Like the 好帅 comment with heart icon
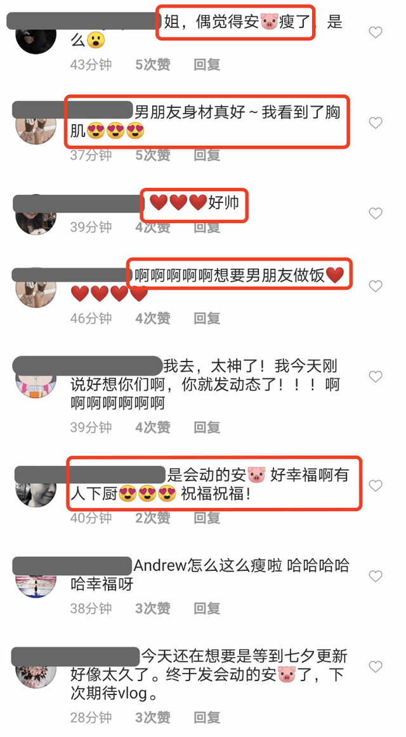This screenshot has height=737, width=406. pos(376,213)
